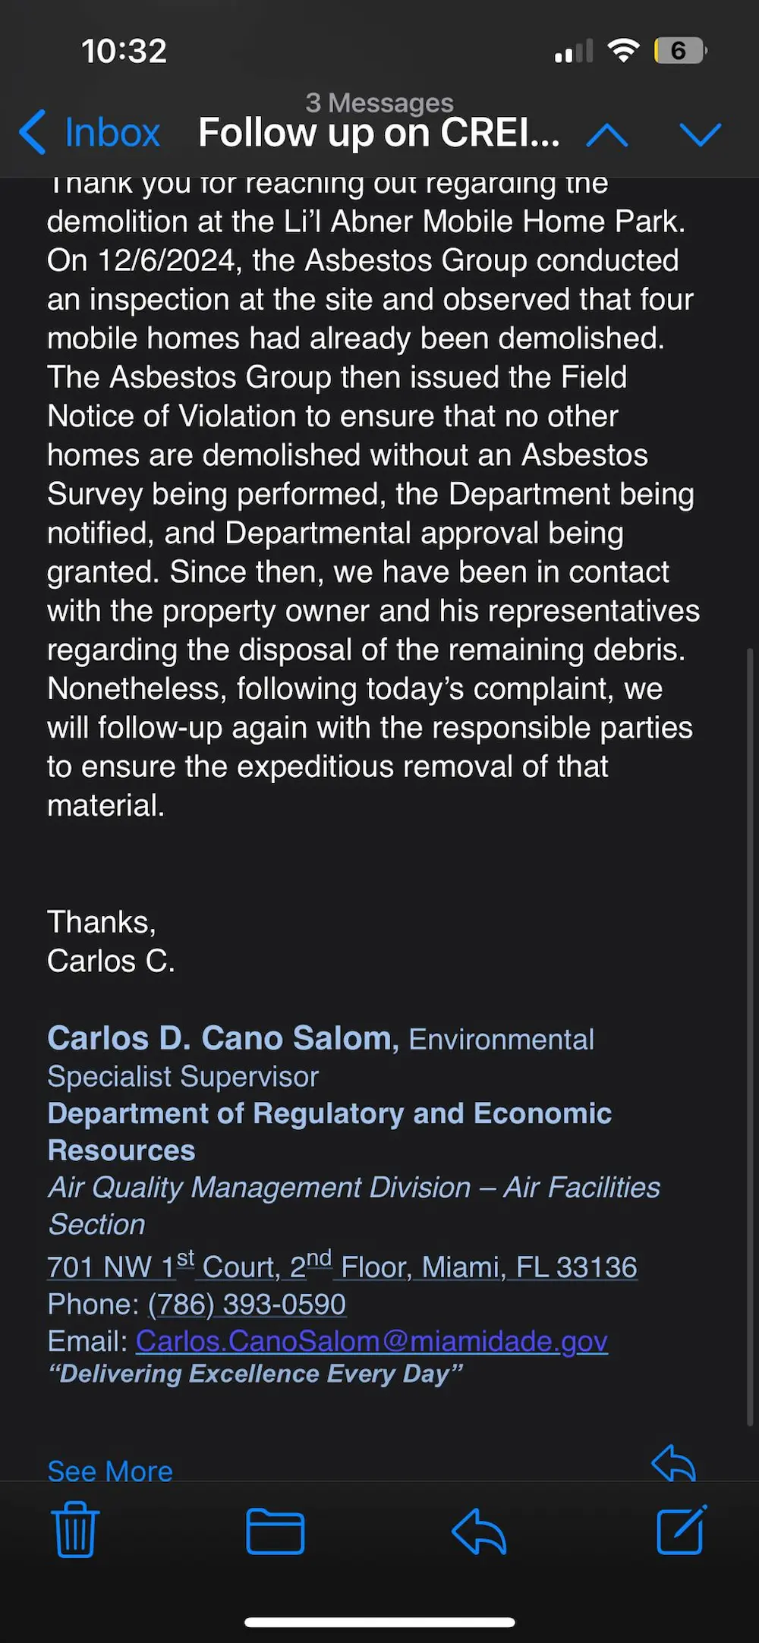Tap the home indicator bar at bottom
This screenshot has width=759, height=1643.
pyautogui.click(x=379, y=1623)
